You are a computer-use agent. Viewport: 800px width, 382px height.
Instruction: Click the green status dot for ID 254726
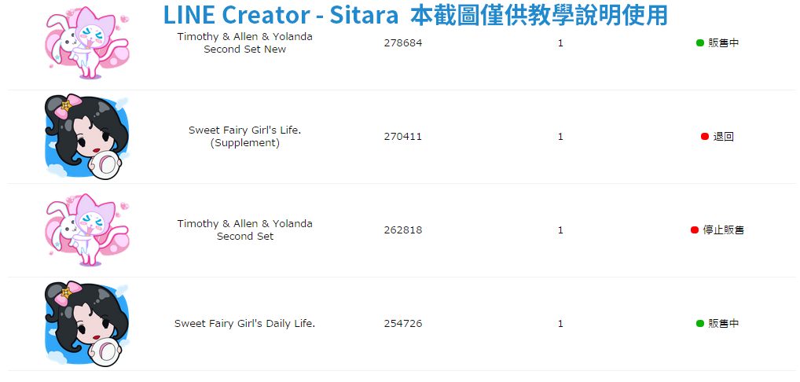coord(700,323)
